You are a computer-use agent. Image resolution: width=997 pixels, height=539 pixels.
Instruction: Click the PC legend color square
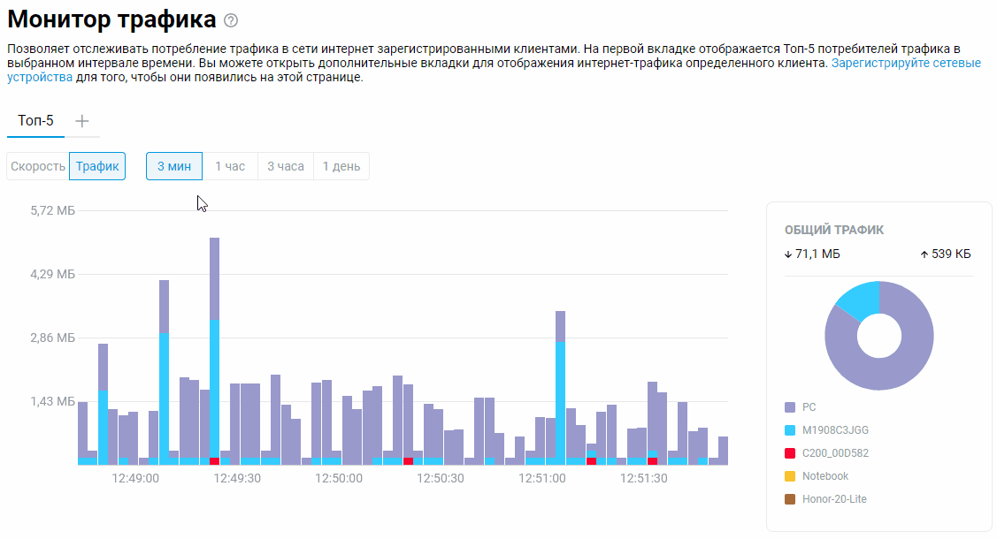click(790, 407)
